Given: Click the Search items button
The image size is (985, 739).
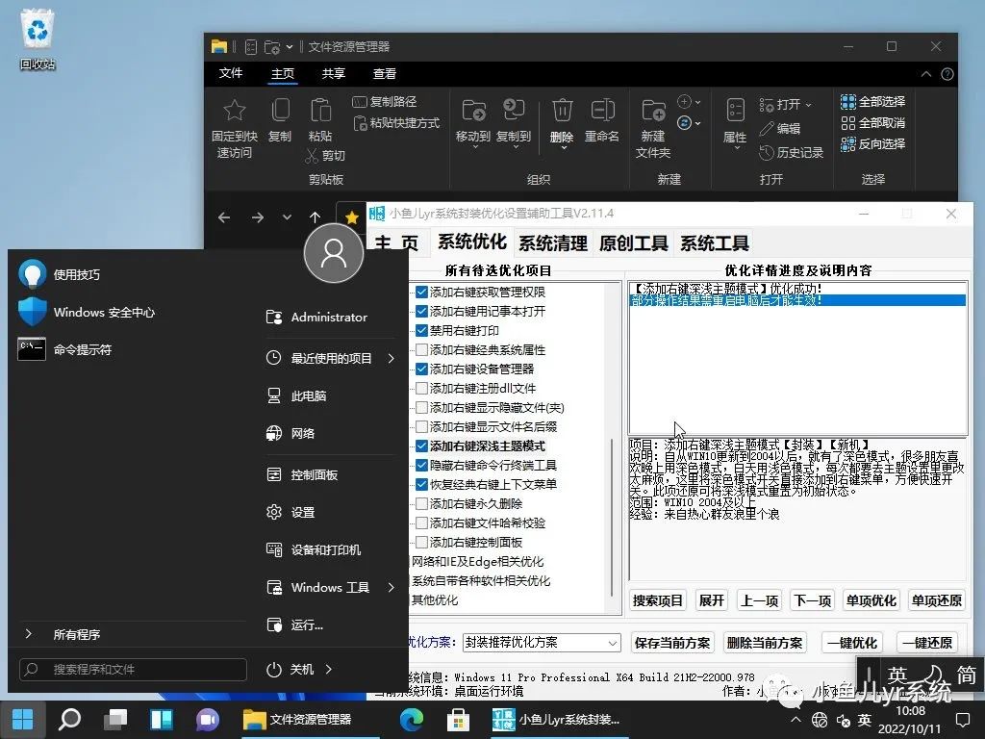Looking at the screenshot, I should 658,600.
